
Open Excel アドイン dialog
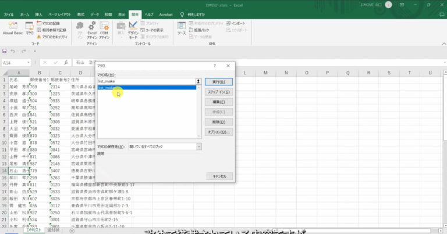(x=91, y=28)
